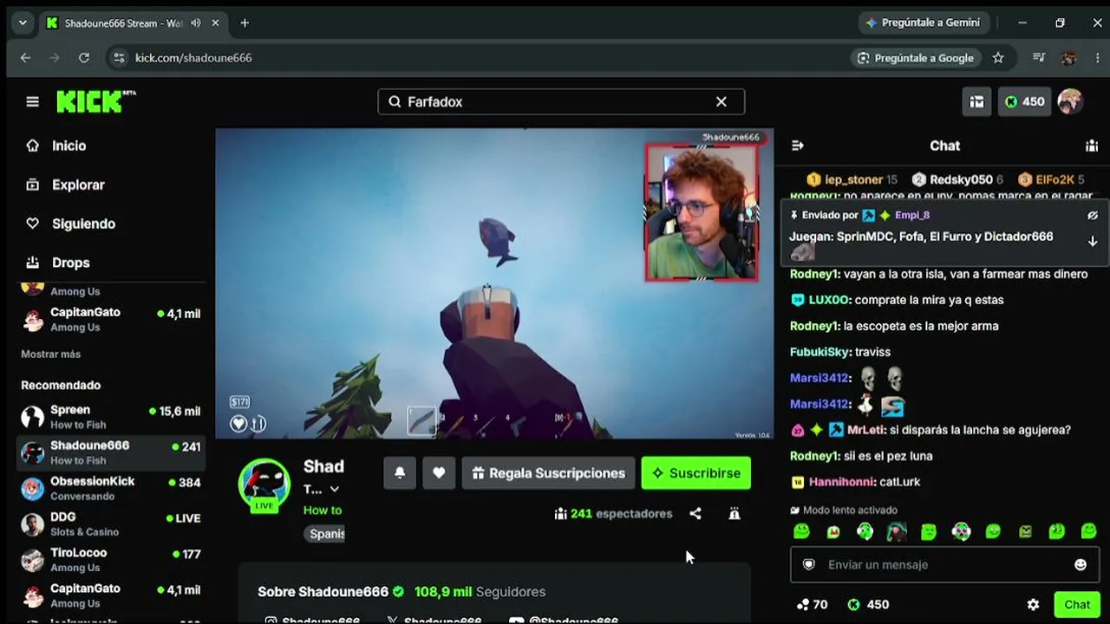
Task: Open the shop icon next to 450 balance
Action: tap(976, 101)
